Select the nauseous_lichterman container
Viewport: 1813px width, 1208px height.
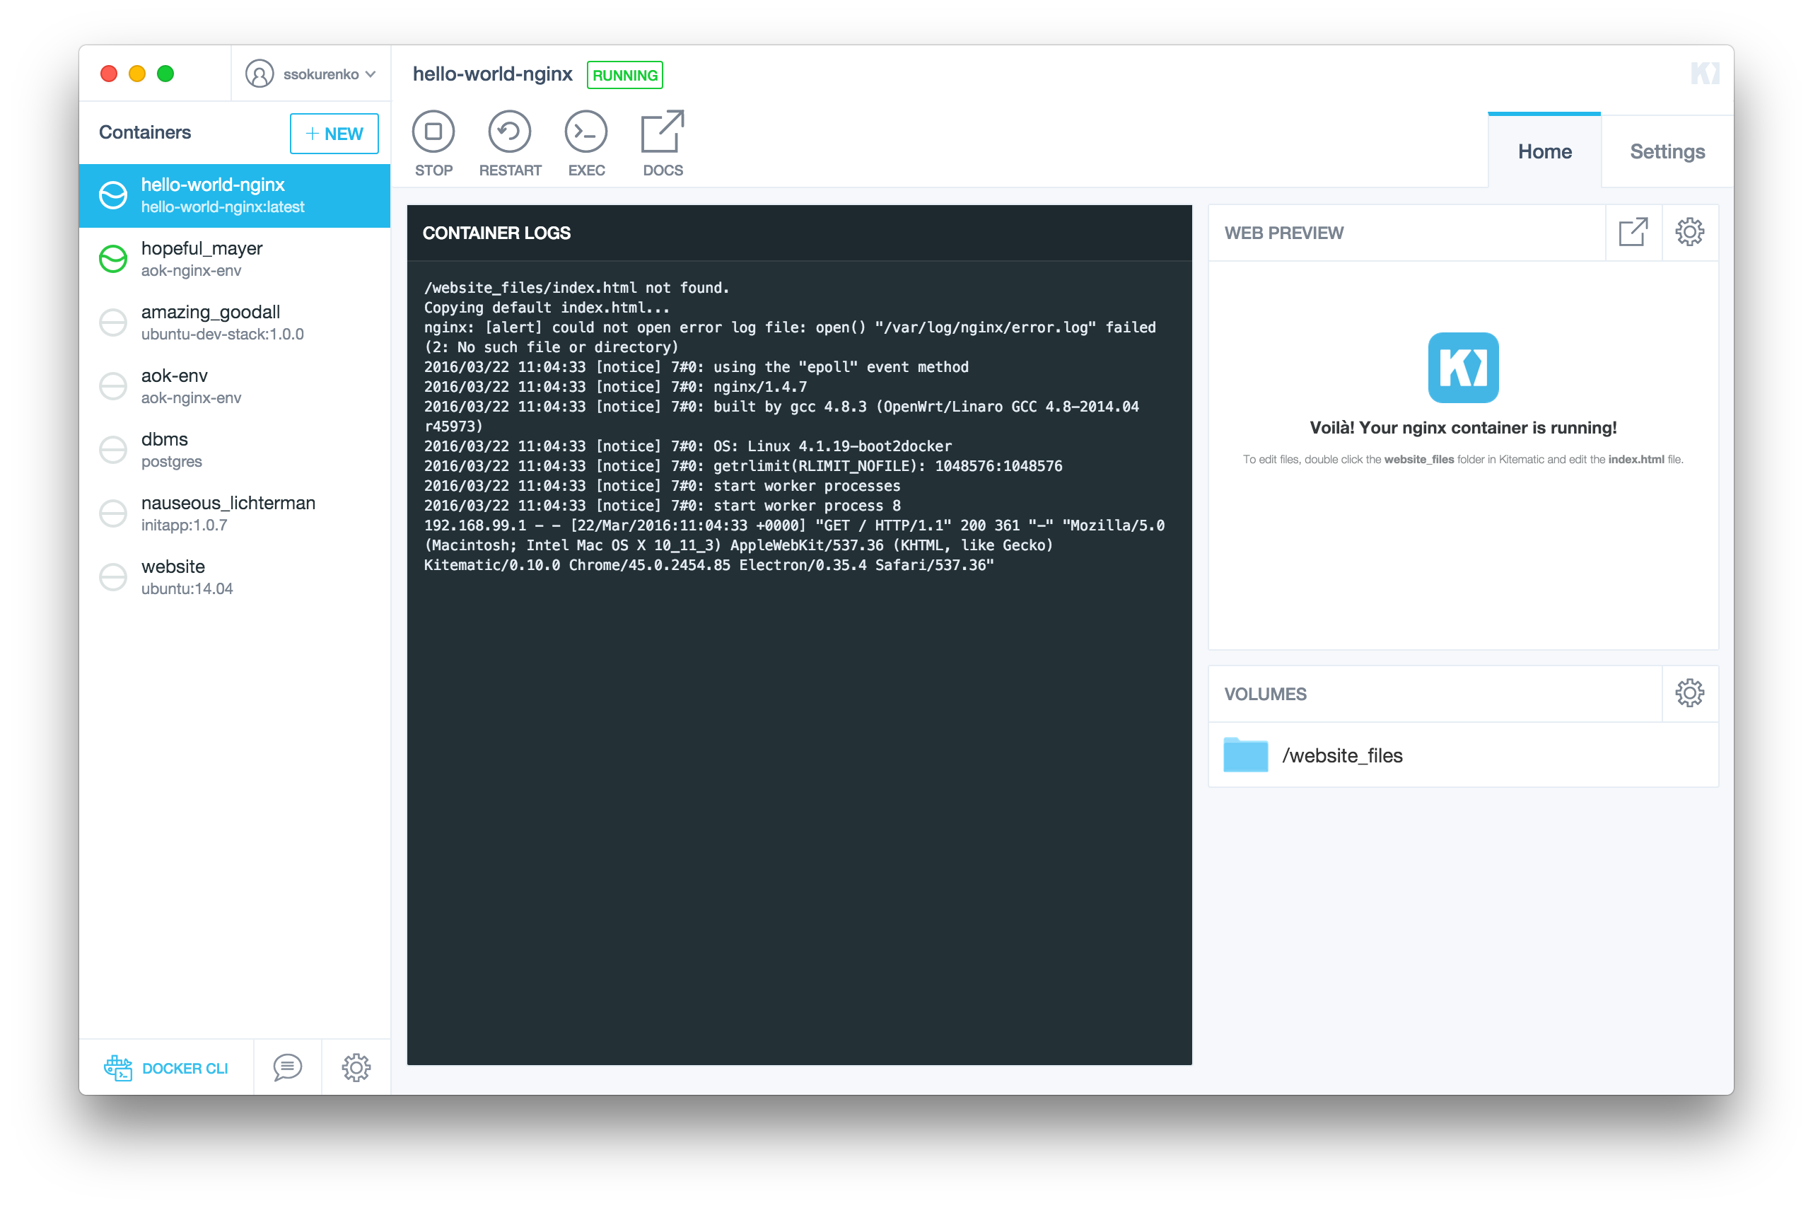[234, 513]
